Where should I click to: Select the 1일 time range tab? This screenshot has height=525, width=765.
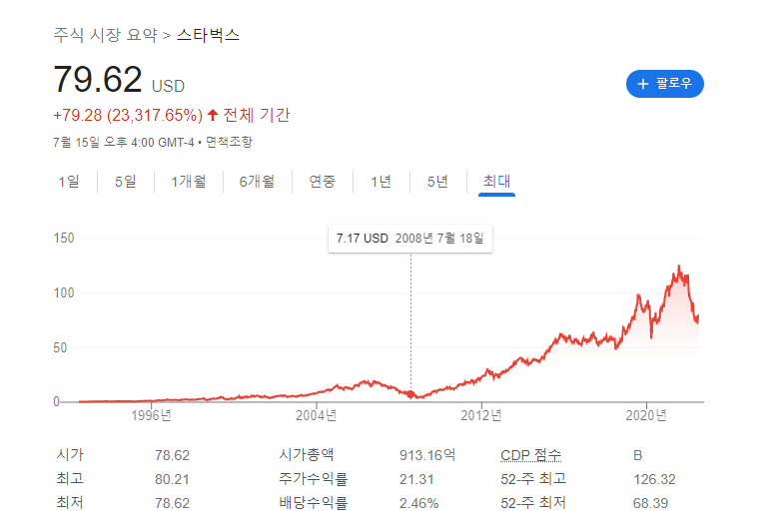pos(69,182)
